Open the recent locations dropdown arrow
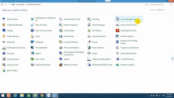This screenshot has height=98, width=174. [x=8, y=5]
